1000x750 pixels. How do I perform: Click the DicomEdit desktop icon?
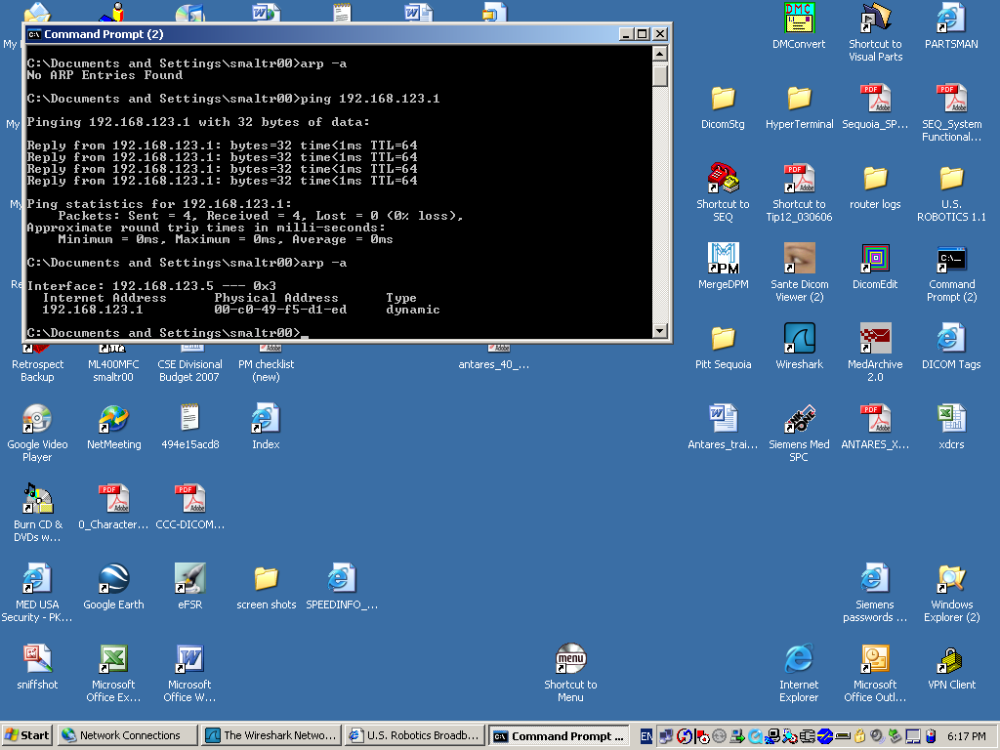pyautogui.click(x=875, y=259)
